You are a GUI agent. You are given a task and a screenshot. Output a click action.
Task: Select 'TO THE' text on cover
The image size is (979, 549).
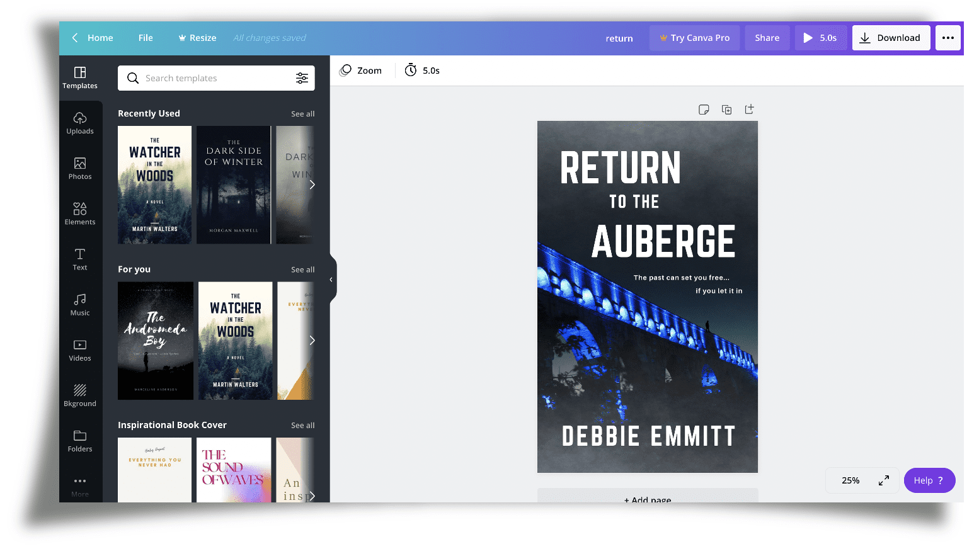[x=634, y=202]
